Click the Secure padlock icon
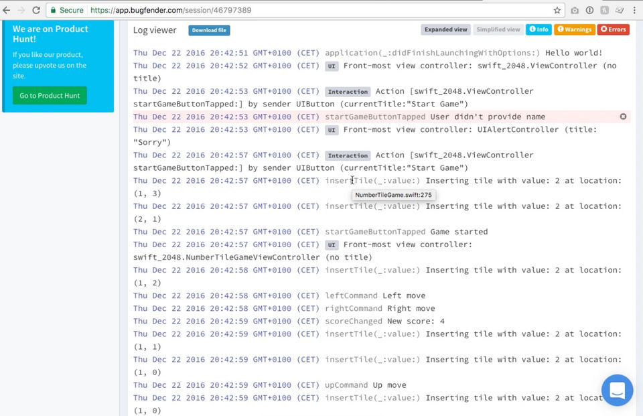 tap(53, 10)
